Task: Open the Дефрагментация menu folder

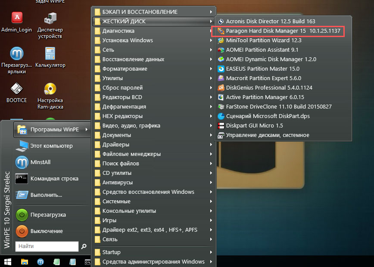Action: click(x=153, y=107)
